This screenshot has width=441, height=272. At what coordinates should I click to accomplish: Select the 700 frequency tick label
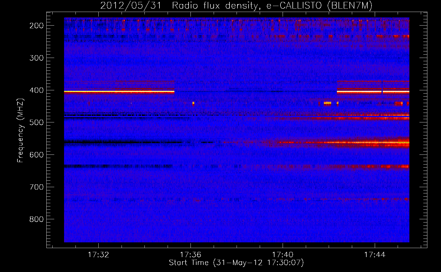point(37,187)
